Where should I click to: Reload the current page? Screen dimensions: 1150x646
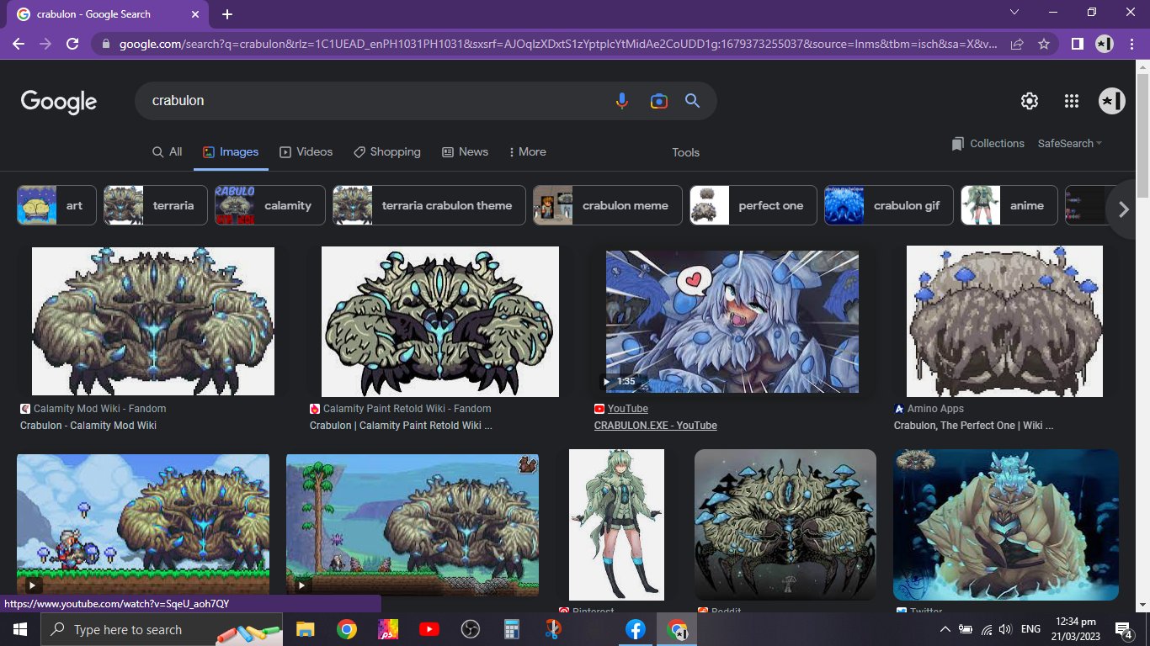click(72, 44)
